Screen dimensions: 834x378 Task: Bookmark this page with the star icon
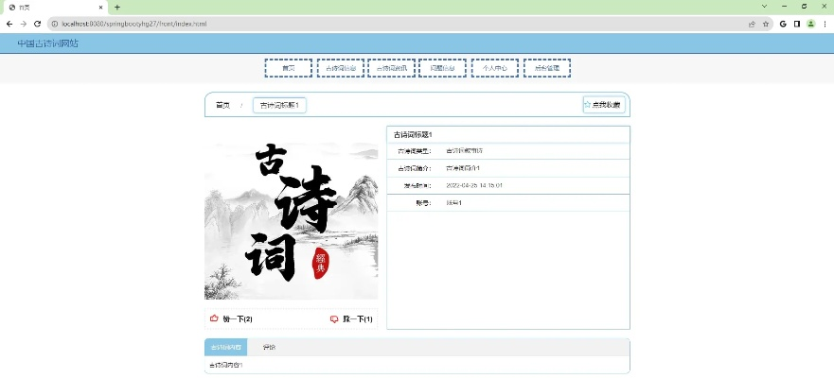[764, 23]
